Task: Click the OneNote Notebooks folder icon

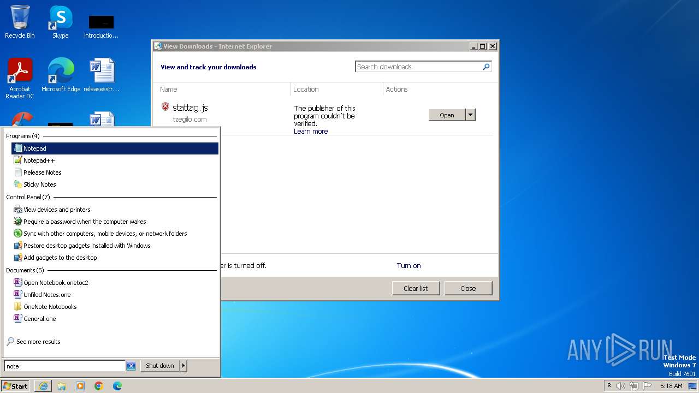Action: point(18,307)
